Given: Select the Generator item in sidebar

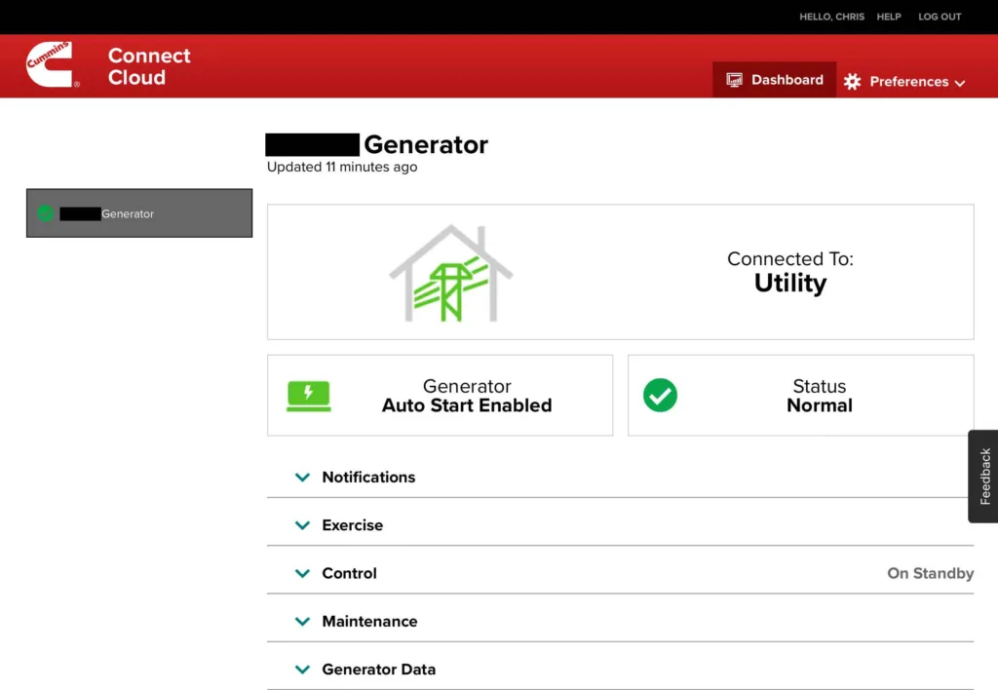Looking at the screenshot, I should pyautogui.click(x=138, y=213).
